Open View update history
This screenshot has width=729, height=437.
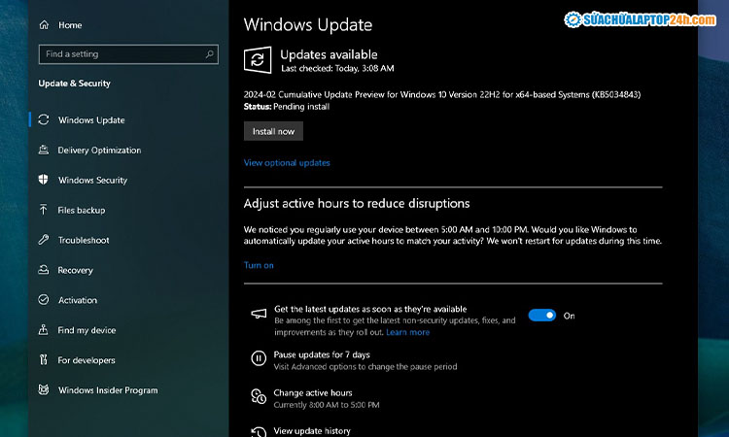(312, 430)
